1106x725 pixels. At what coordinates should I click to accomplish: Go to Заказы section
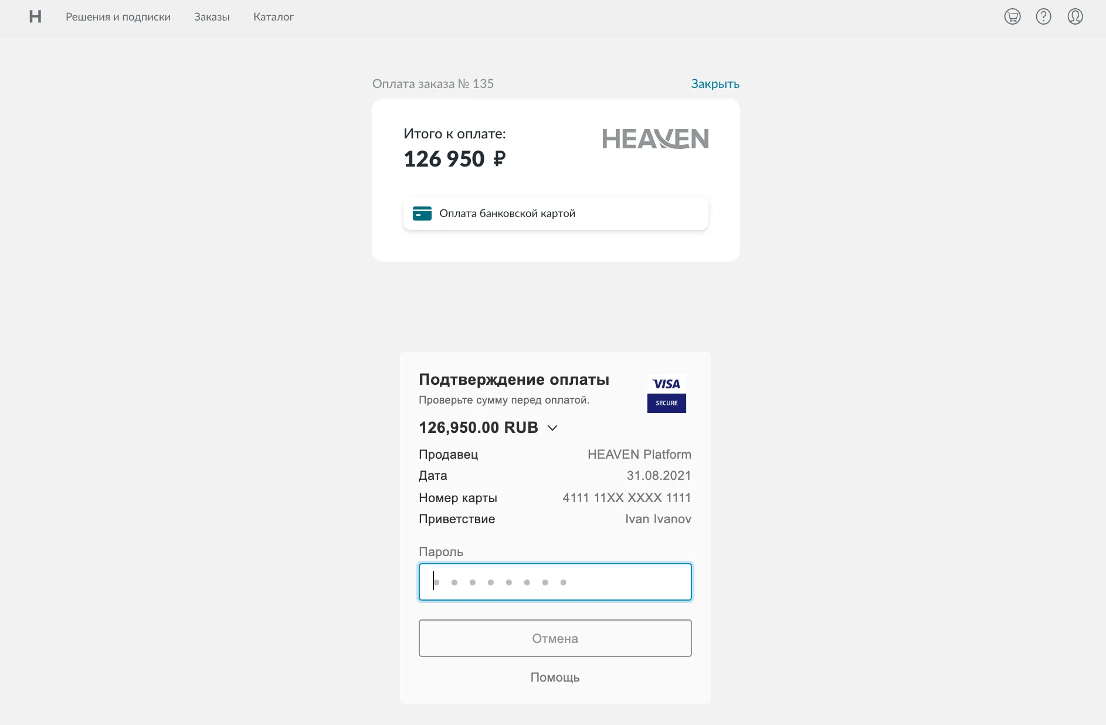212,17
